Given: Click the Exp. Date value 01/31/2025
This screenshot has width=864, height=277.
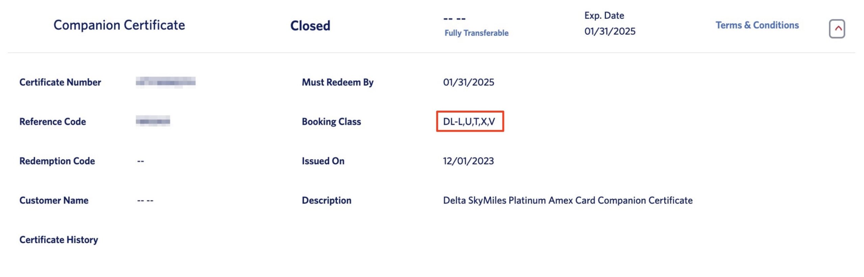Looking at the screenshot, I should click(x=610, y=31).
